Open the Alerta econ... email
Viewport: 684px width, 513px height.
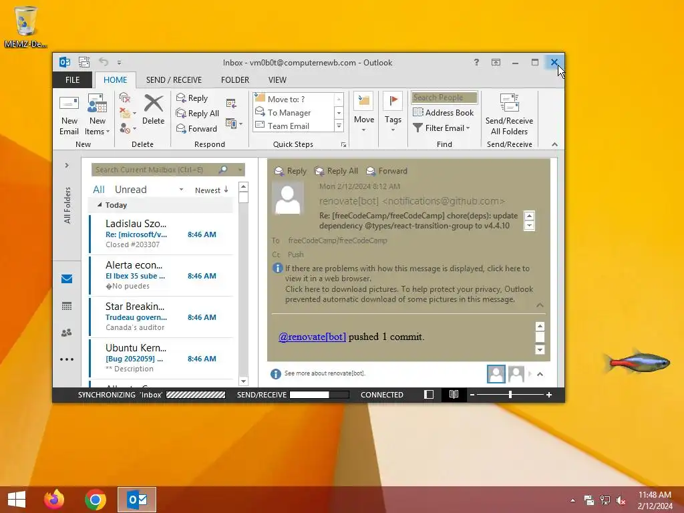pyautogui.click(x=162, y=275)
